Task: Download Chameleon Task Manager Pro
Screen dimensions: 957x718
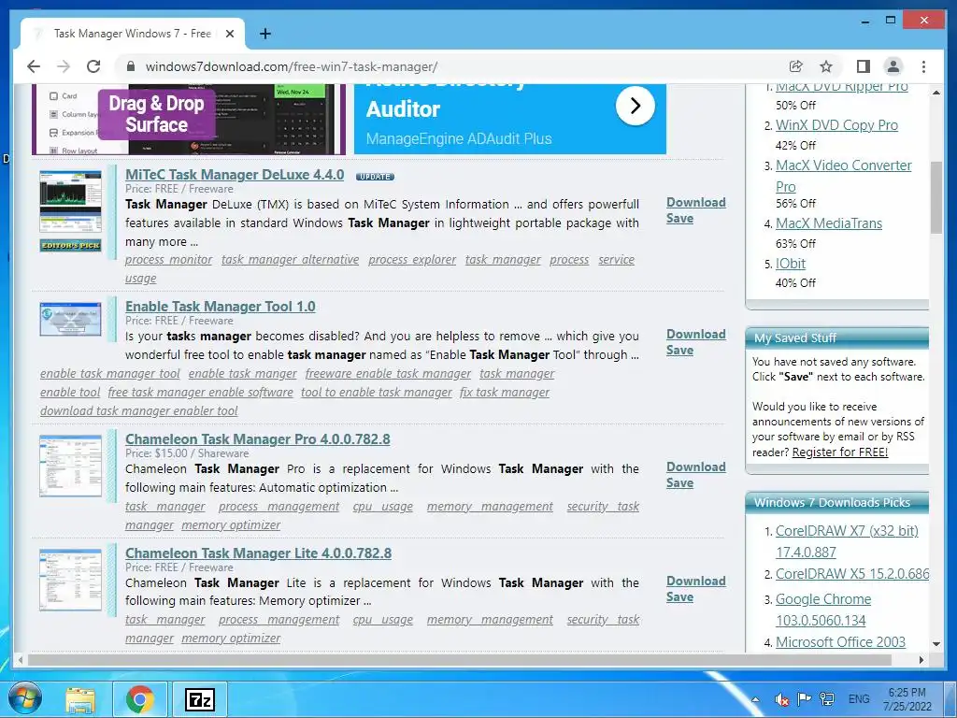Action: (x=695, y=467)
